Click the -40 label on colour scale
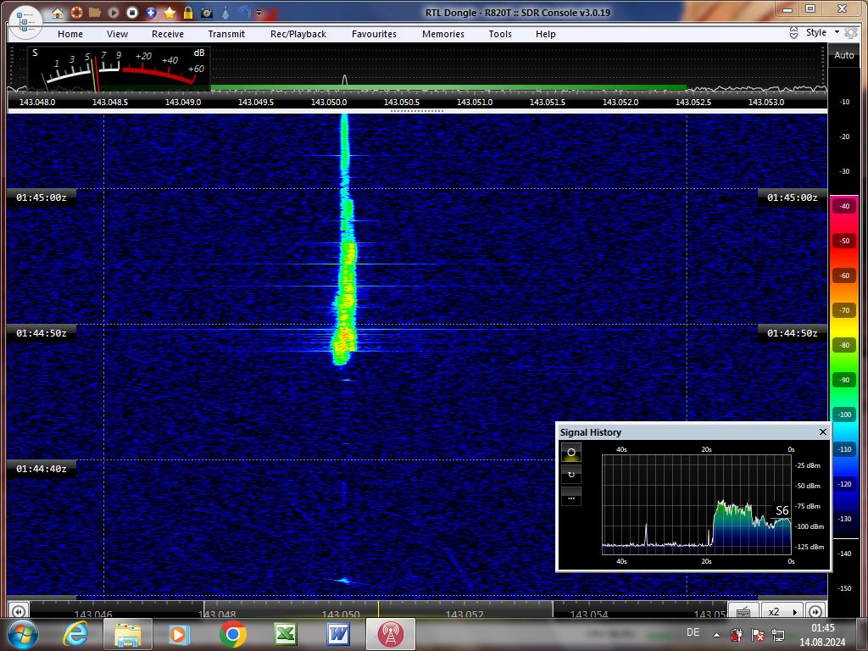The height and width of the screenshot is (651, 868). click(844, 206)
